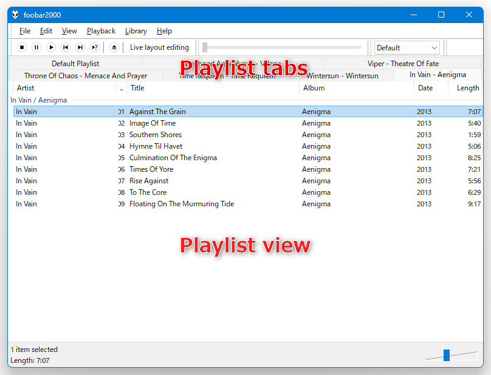
Task: Select the In Vain - Aenigma tab
Action: coord(438,75)
